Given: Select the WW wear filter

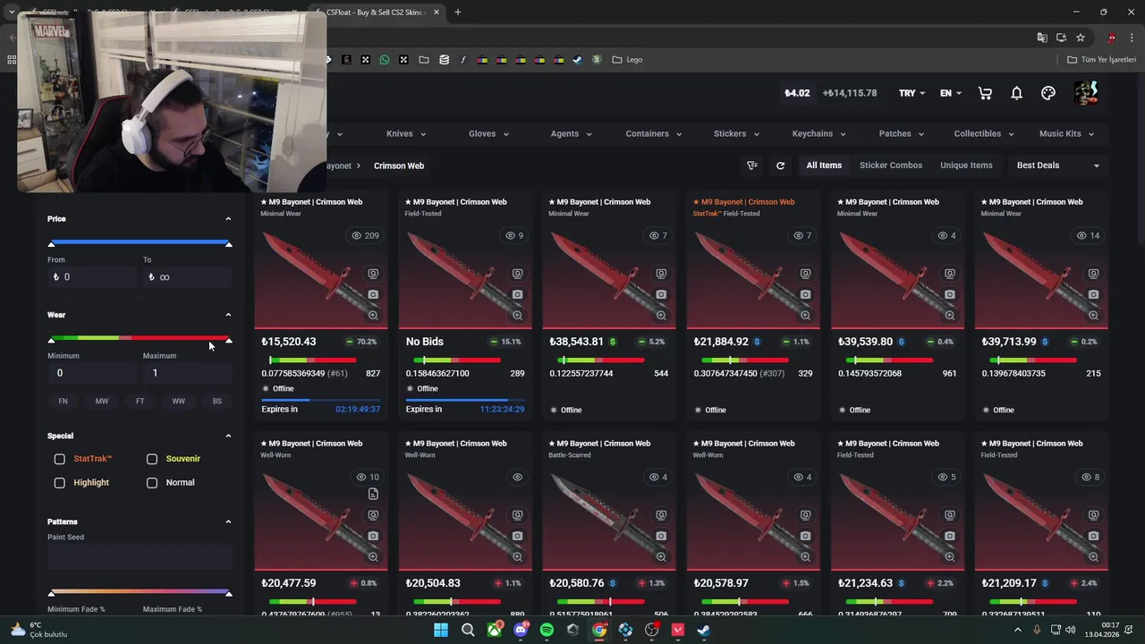Looking at the screenshot, I should [x=179, y=402].
